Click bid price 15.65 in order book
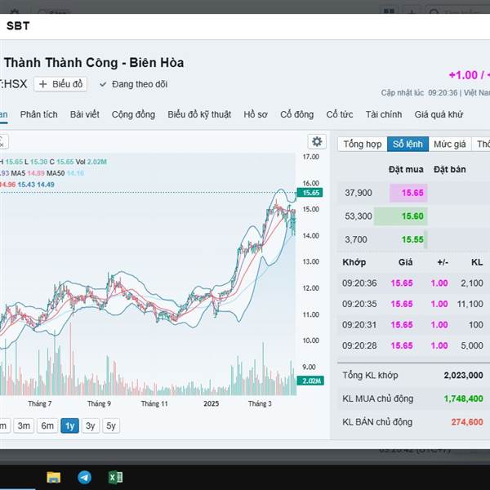The height and width of the screenshot is (490, 490). click(412, 193)
